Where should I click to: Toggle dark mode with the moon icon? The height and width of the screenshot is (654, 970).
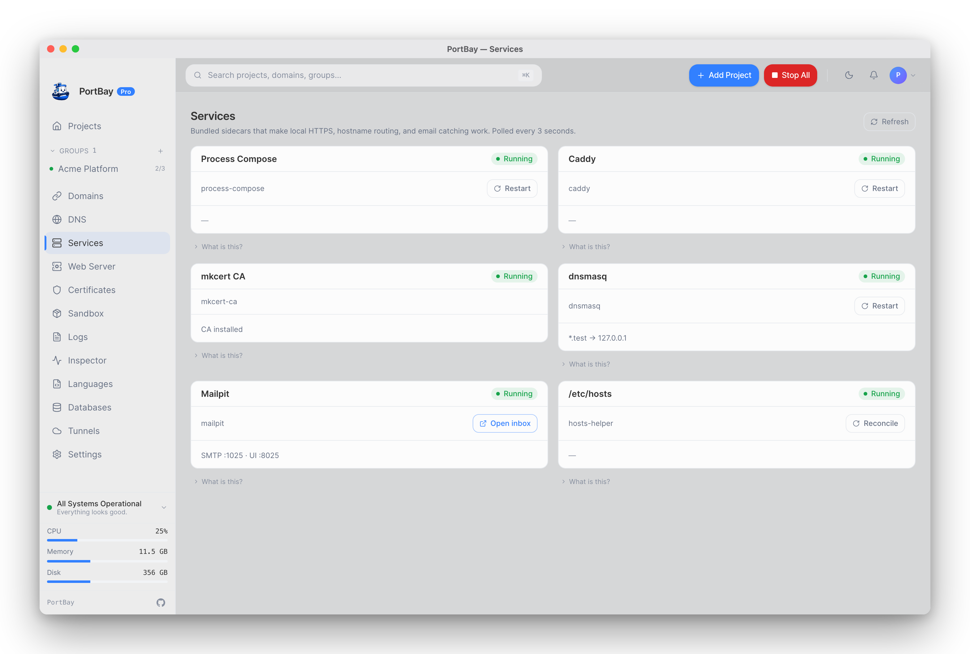coord(849,75)
